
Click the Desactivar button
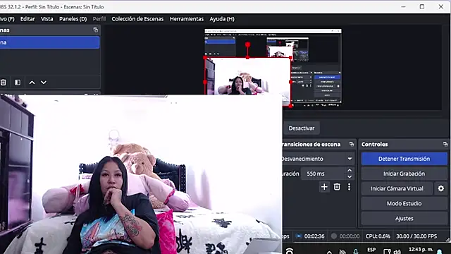click(x=302, y=128)
